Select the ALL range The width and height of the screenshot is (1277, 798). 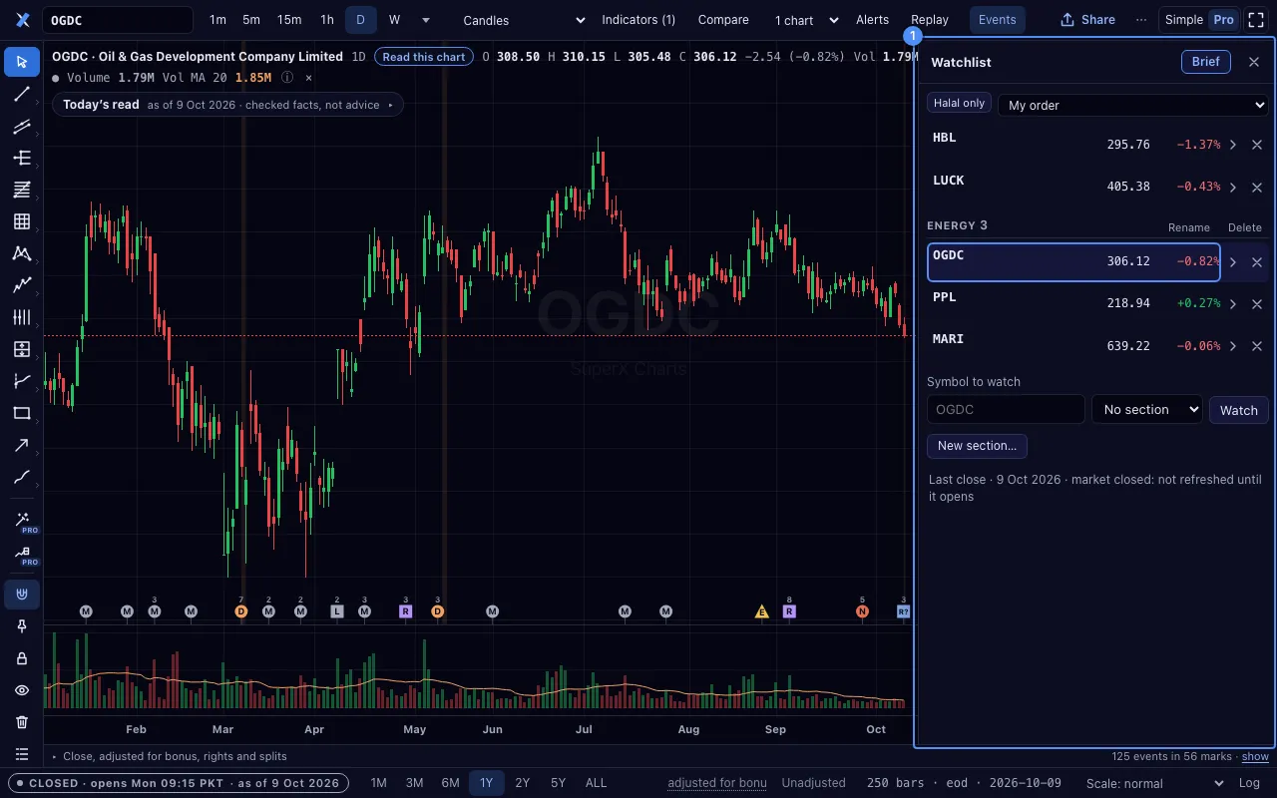coord(596,783)
